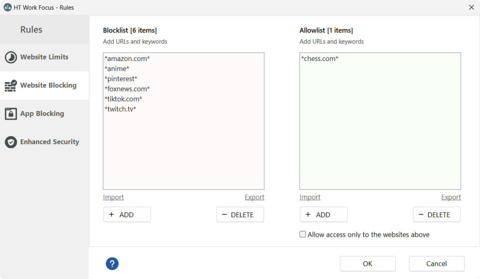Add a new Blocklist entry
This screenshot has height=279, width=480.
(x=127, y=215)
